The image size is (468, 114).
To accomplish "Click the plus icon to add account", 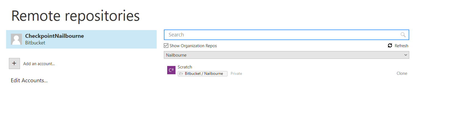I will click(14, 63).
